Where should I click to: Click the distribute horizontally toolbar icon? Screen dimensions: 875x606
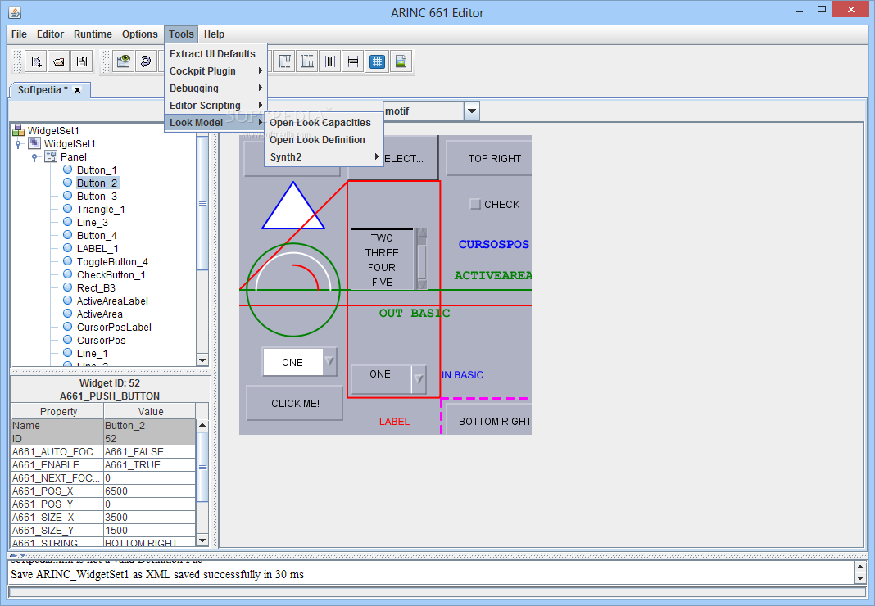[x=330, y=61]
